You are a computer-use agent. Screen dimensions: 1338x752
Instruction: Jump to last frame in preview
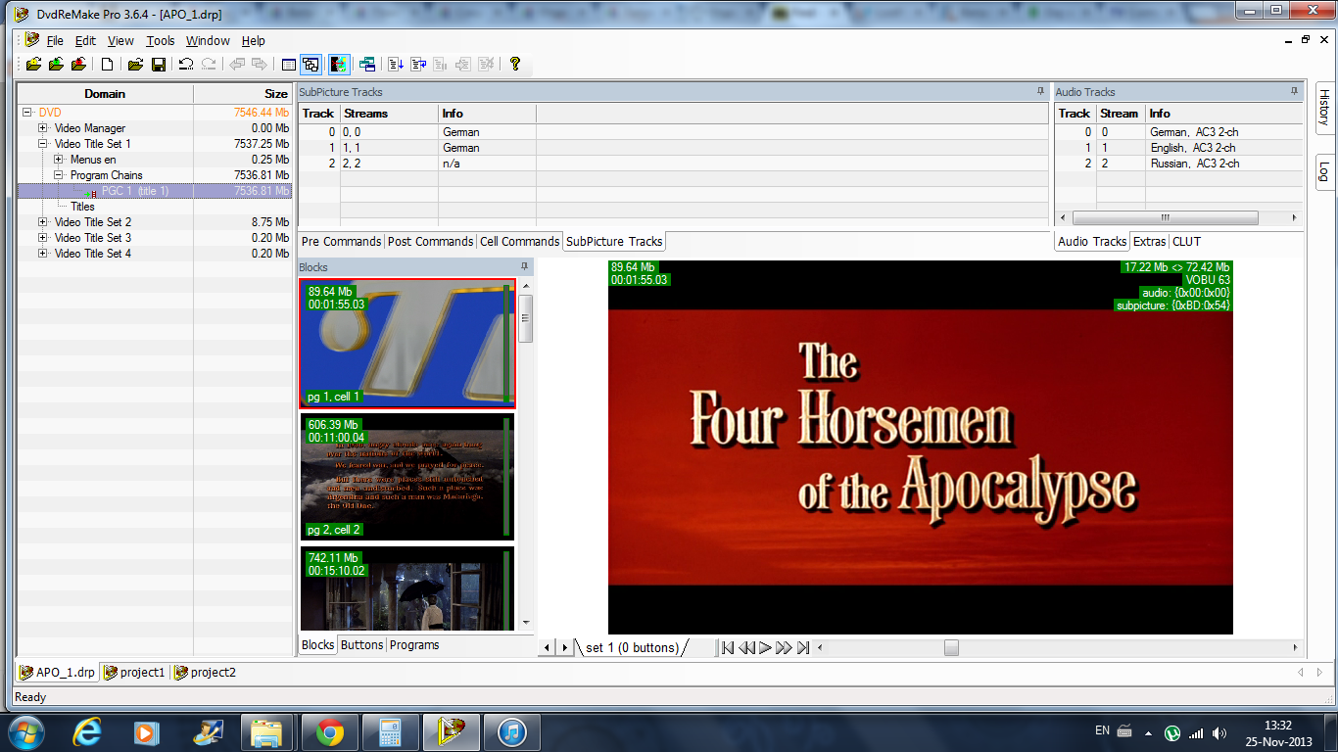pos(803,647)
